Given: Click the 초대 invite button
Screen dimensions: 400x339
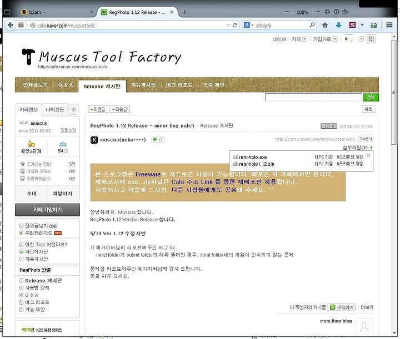Looking at the screenshot, I should point(31,194).
